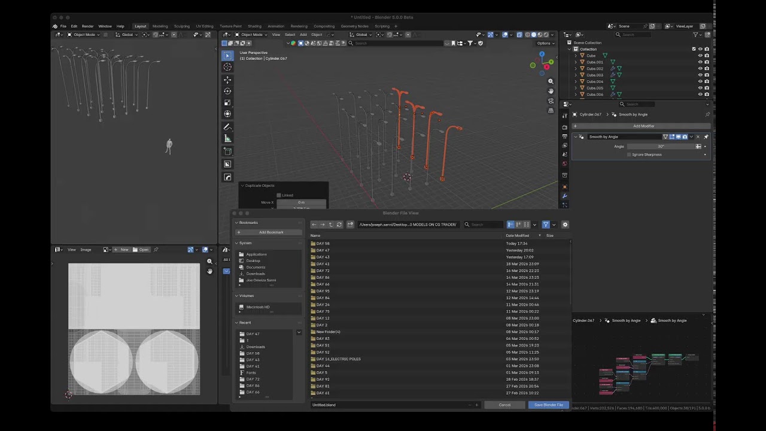
Task: Adjust Move X value field
Action: 301,202
